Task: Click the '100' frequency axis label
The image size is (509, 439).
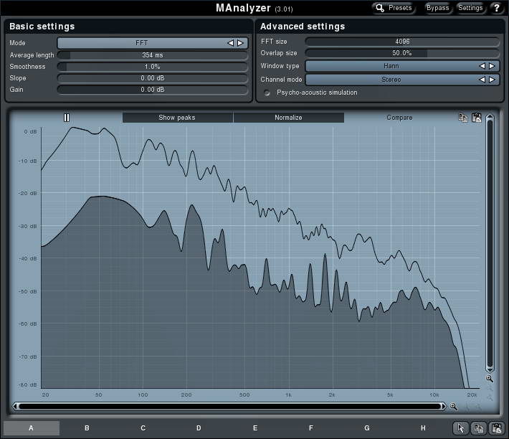Action: click(x=143, y=395)
